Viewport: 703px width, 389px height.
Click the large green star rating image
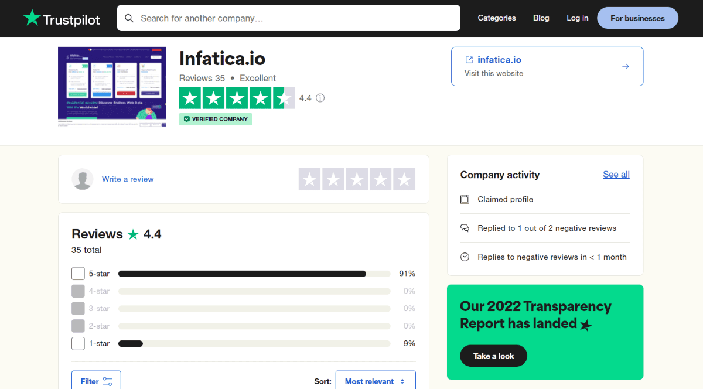237,98
